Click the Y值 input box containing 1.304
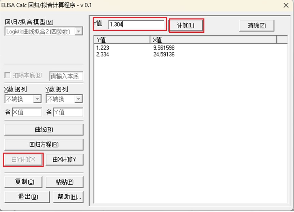 [x=136, y=25]
